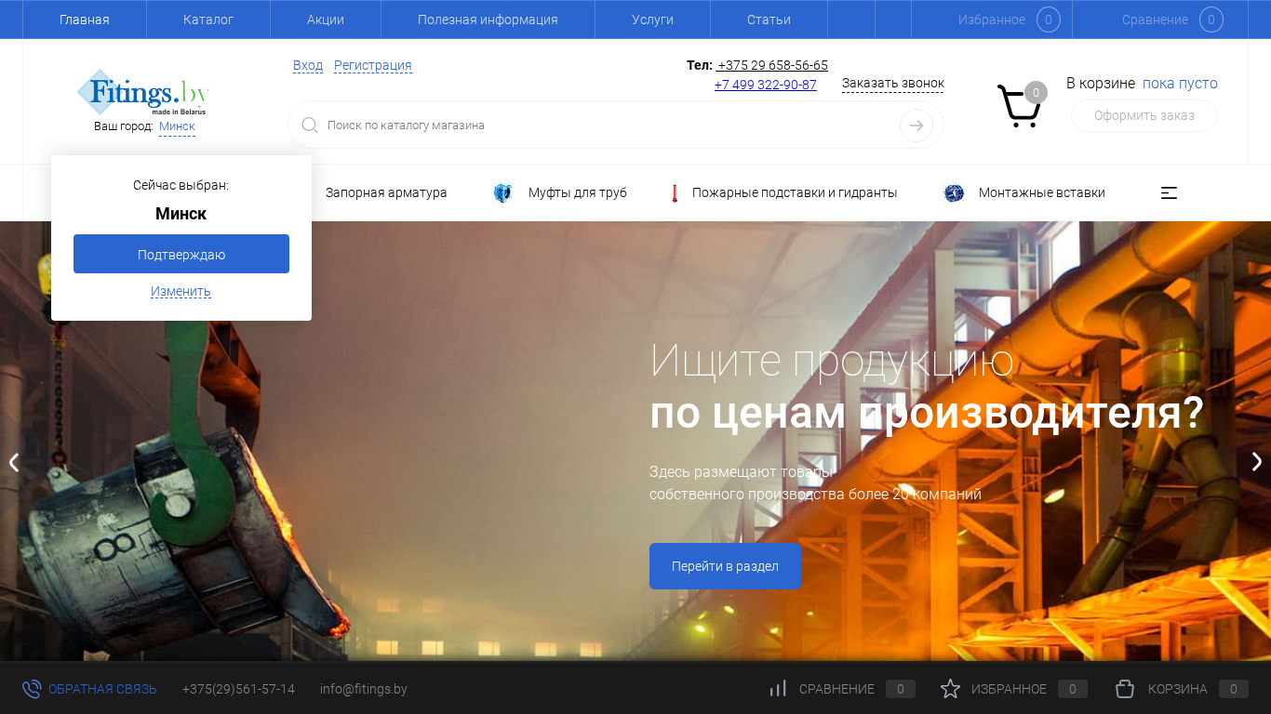The width and height of the screenshot is (1271, 714).
Task: Click the Регистрация link
Action: coord(373,66)
